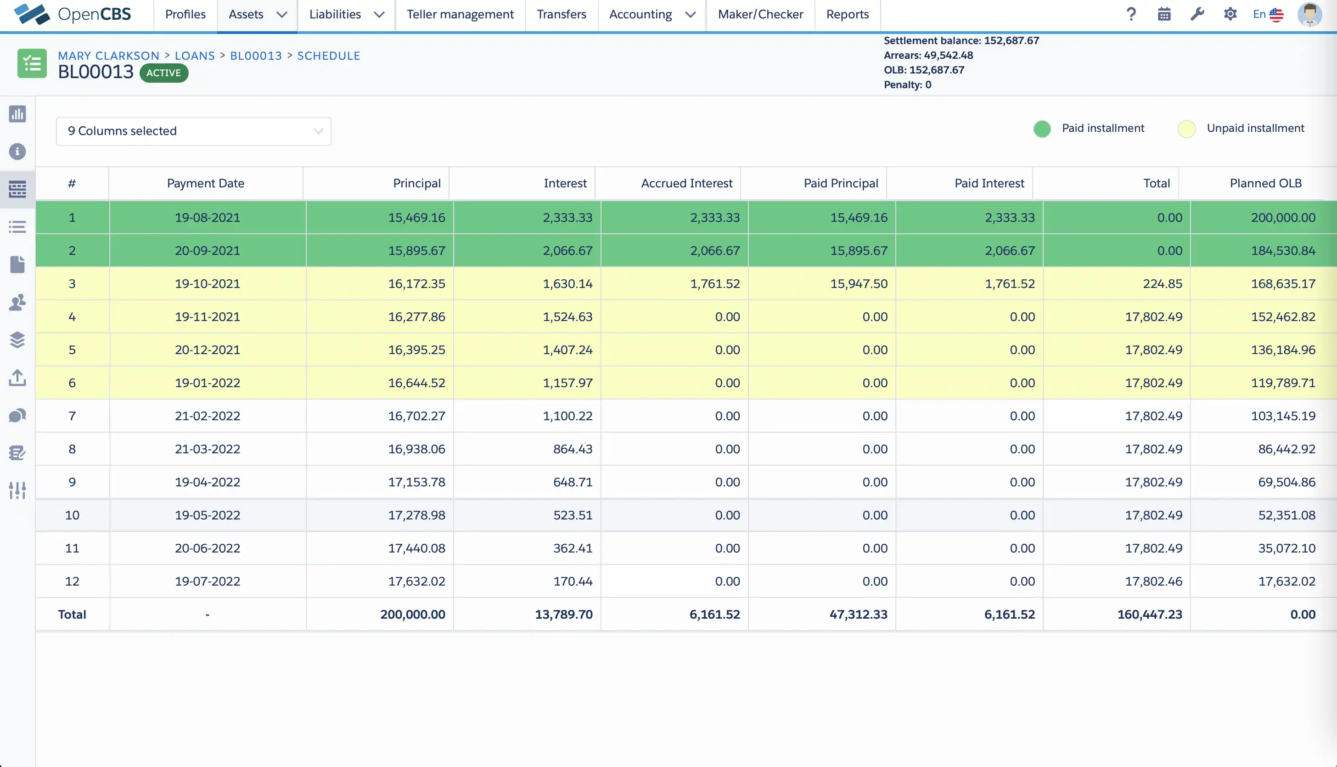Click total paid principal 47,312.33
Screen dimensions: 1337x767
(x=858, y=615)
